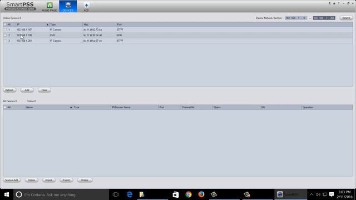This screenshot has width=356, height=200.
Task: Open Action Center notifications icon
Action: [x=332, y=194]
